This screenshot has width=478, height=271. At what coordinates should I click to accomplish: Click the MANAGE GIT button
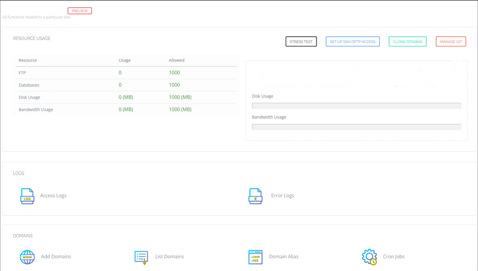pos(451,42)
